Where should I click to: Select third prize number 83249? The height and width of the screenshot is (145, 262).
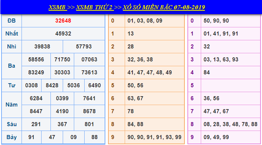point(36,72)
